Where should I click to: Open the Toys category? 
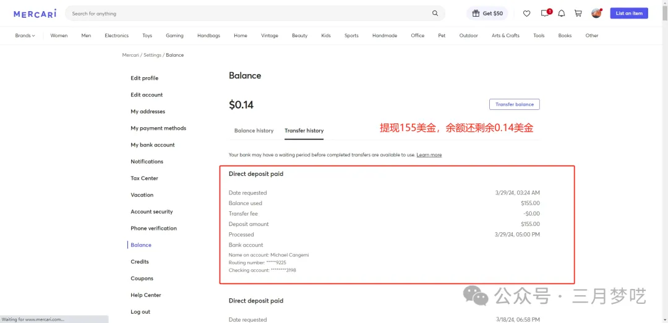[147, 36]
